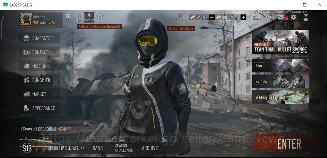
Task: Open the CHARACTER menu
Action: tap(39, 38)
